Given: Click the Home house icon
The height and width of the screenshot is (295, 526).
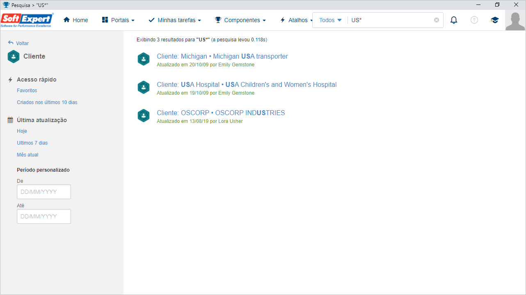Looking at the screenshot, I should [66, 20].
